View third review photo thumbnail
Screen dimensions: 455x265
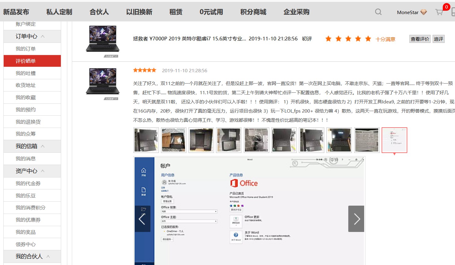click(x=201, y=140)
